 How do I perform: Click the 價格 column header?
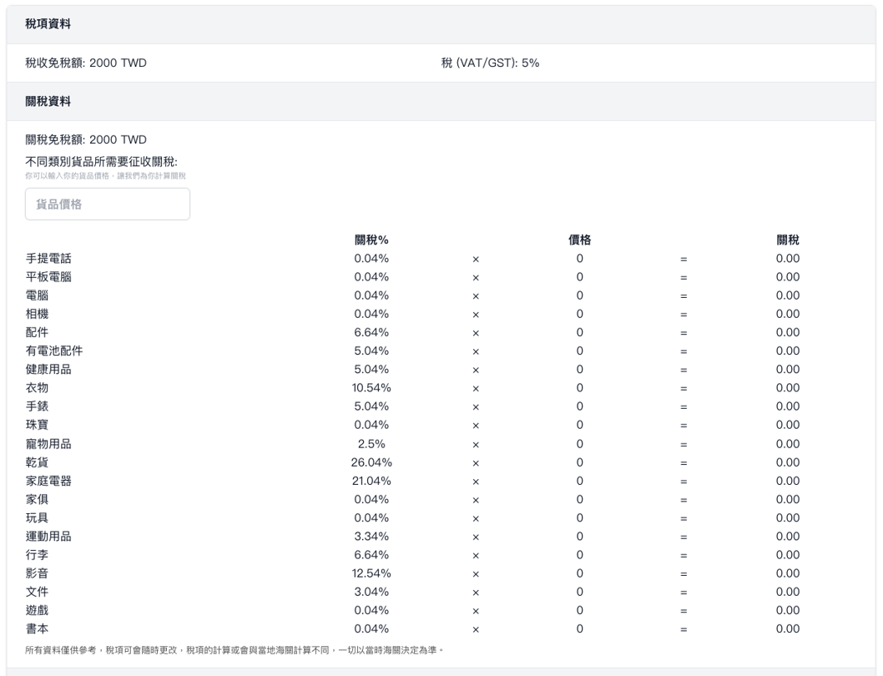[x=579, y=240]
